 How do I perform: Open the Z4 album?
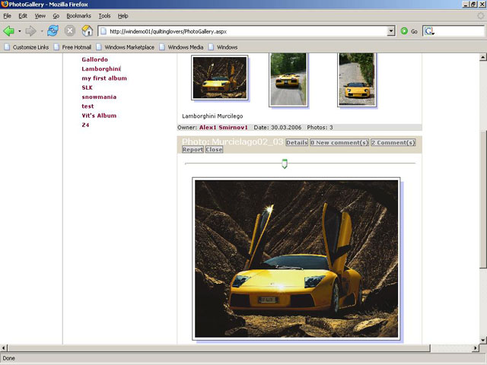[85, 125]
